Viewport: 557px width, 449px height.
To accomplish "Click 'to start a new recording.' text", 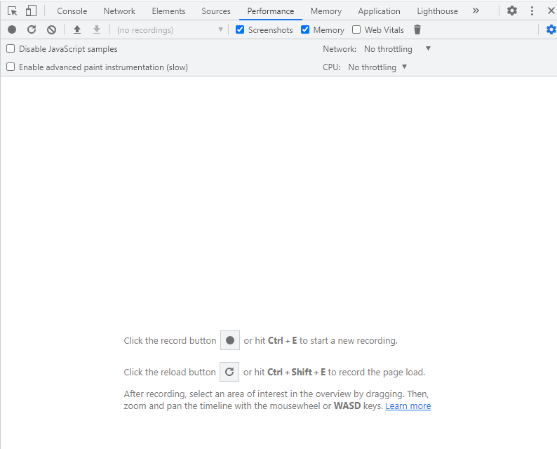I will click(349, 340).
